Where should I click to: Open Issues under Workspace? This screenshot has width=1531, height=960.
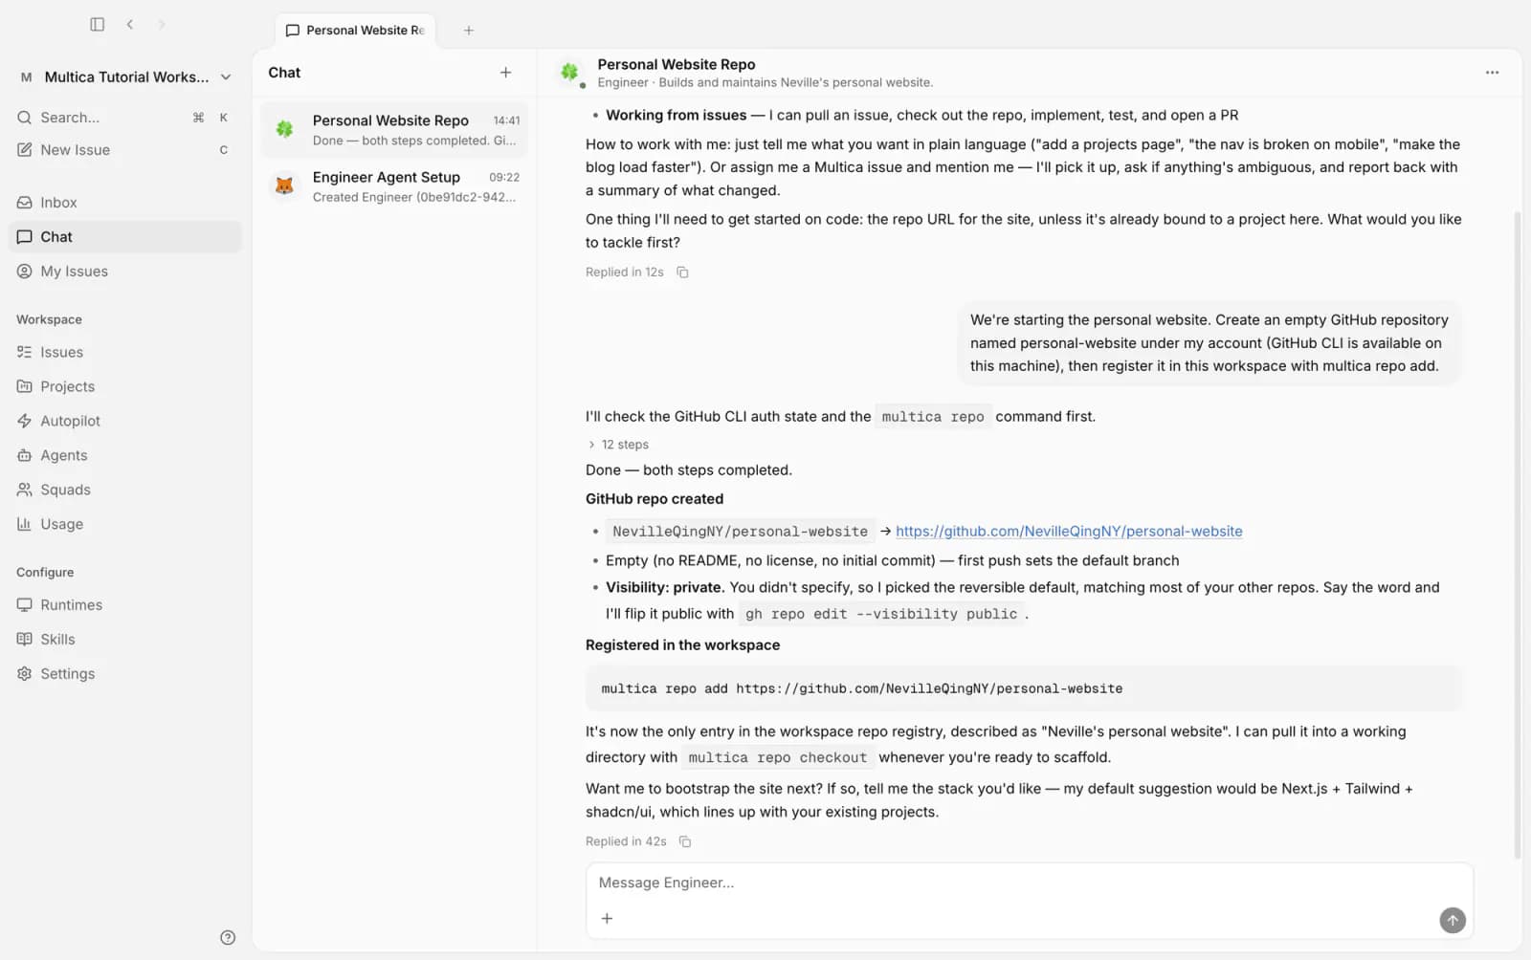[x=125, y=352]
